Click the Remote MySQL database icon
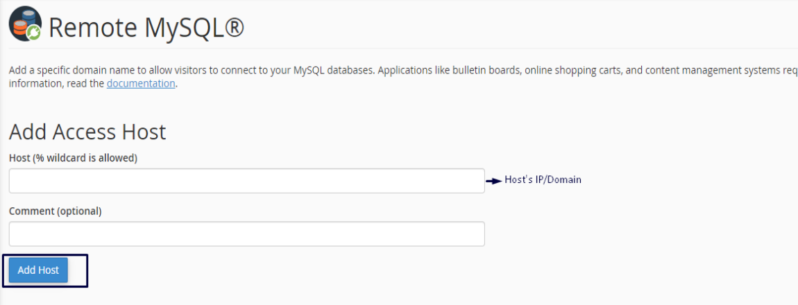The height and width of the screenshot is (305, 798). (23, 24)
